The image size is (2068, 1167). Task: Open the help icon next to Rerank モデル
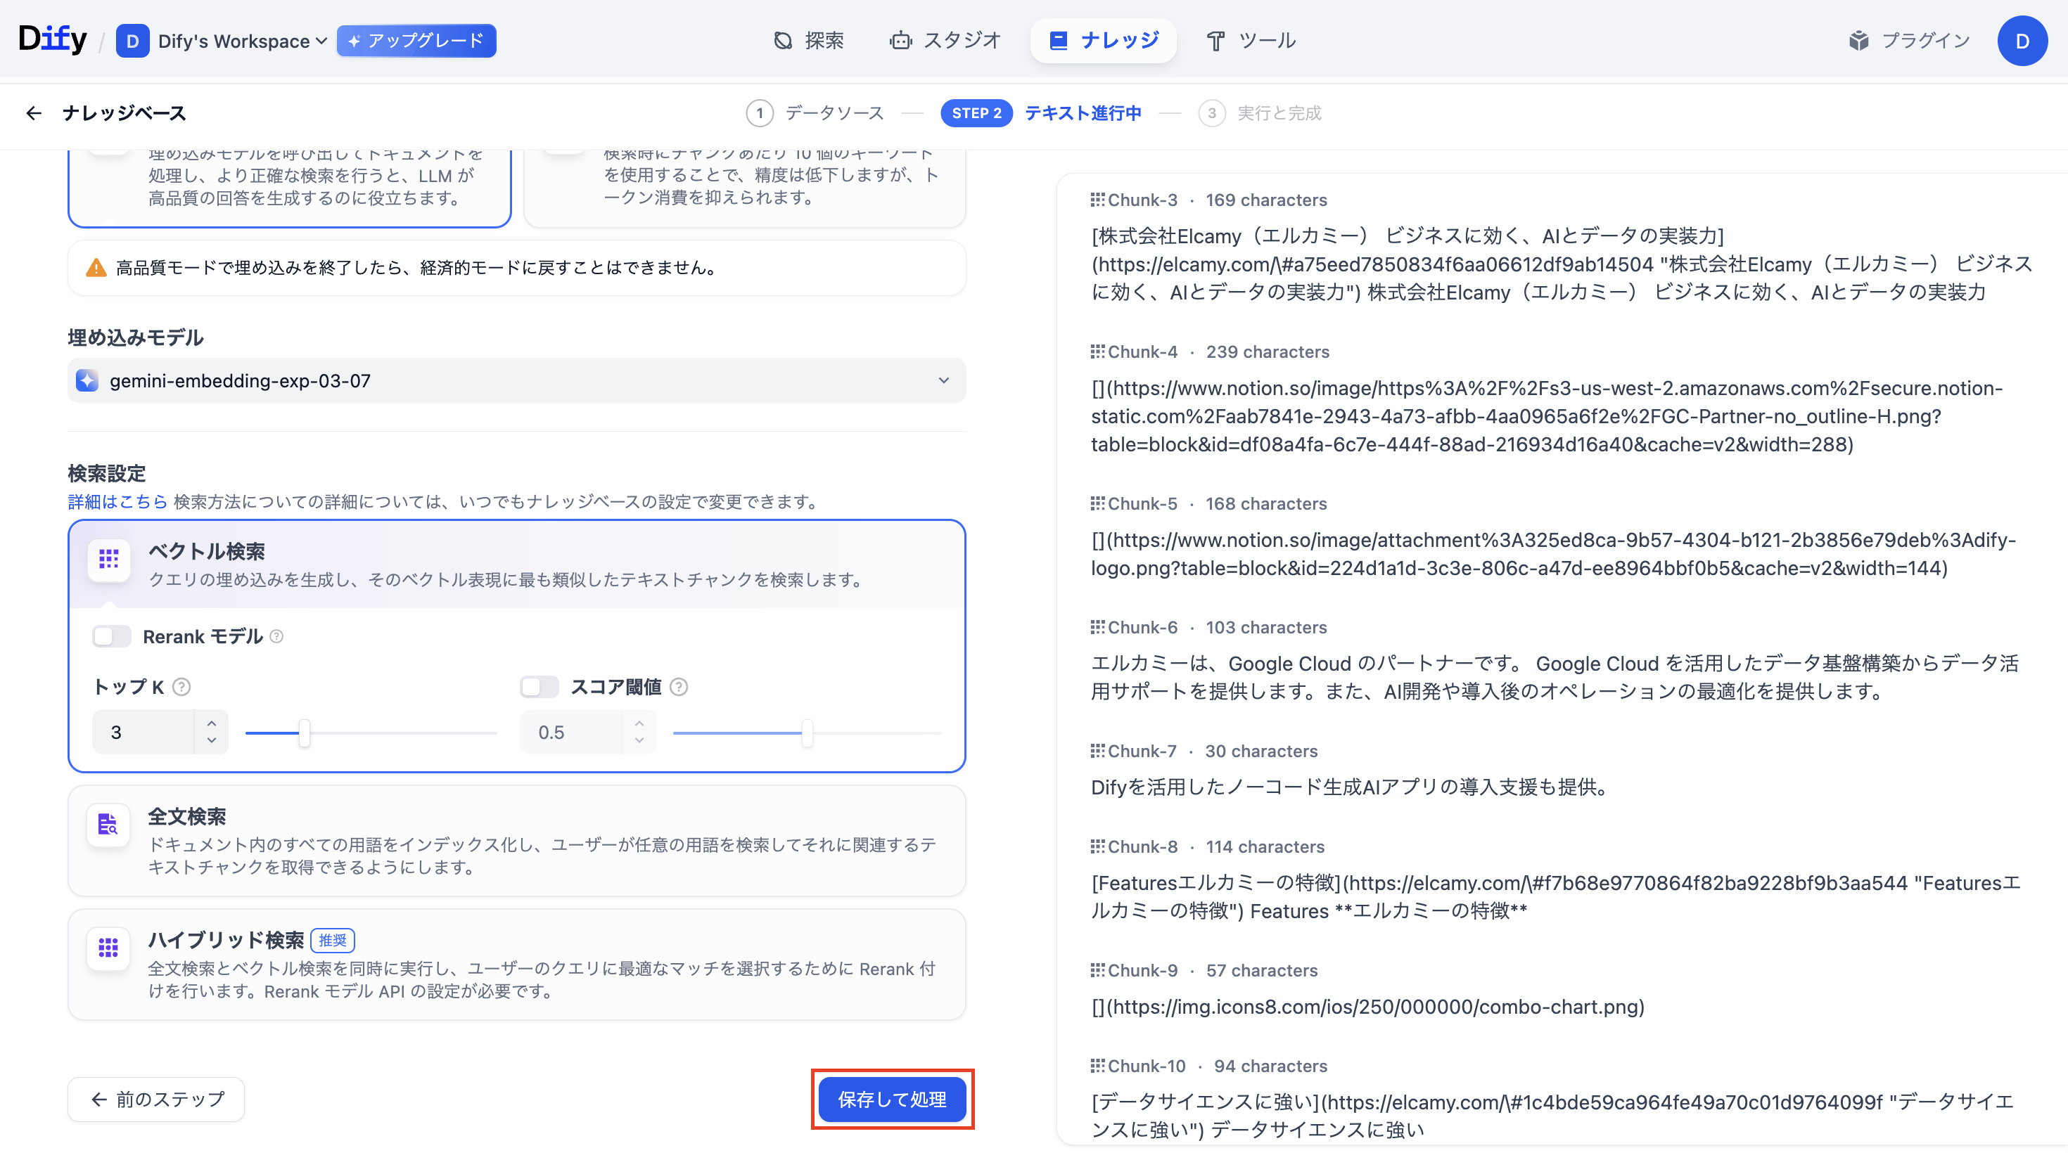276,636
